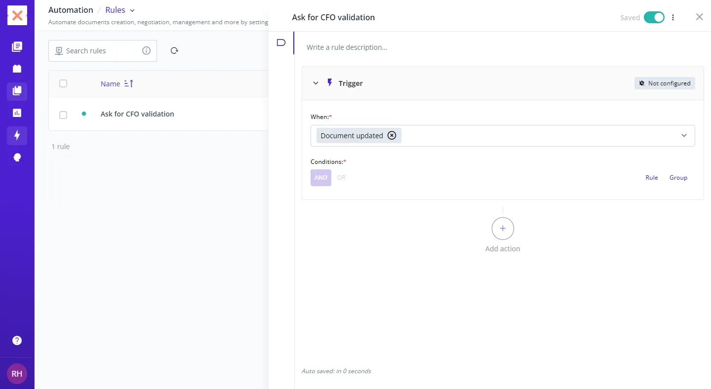
Task: Remove the Document updated trigger chip
Action: tap(392, 136)
